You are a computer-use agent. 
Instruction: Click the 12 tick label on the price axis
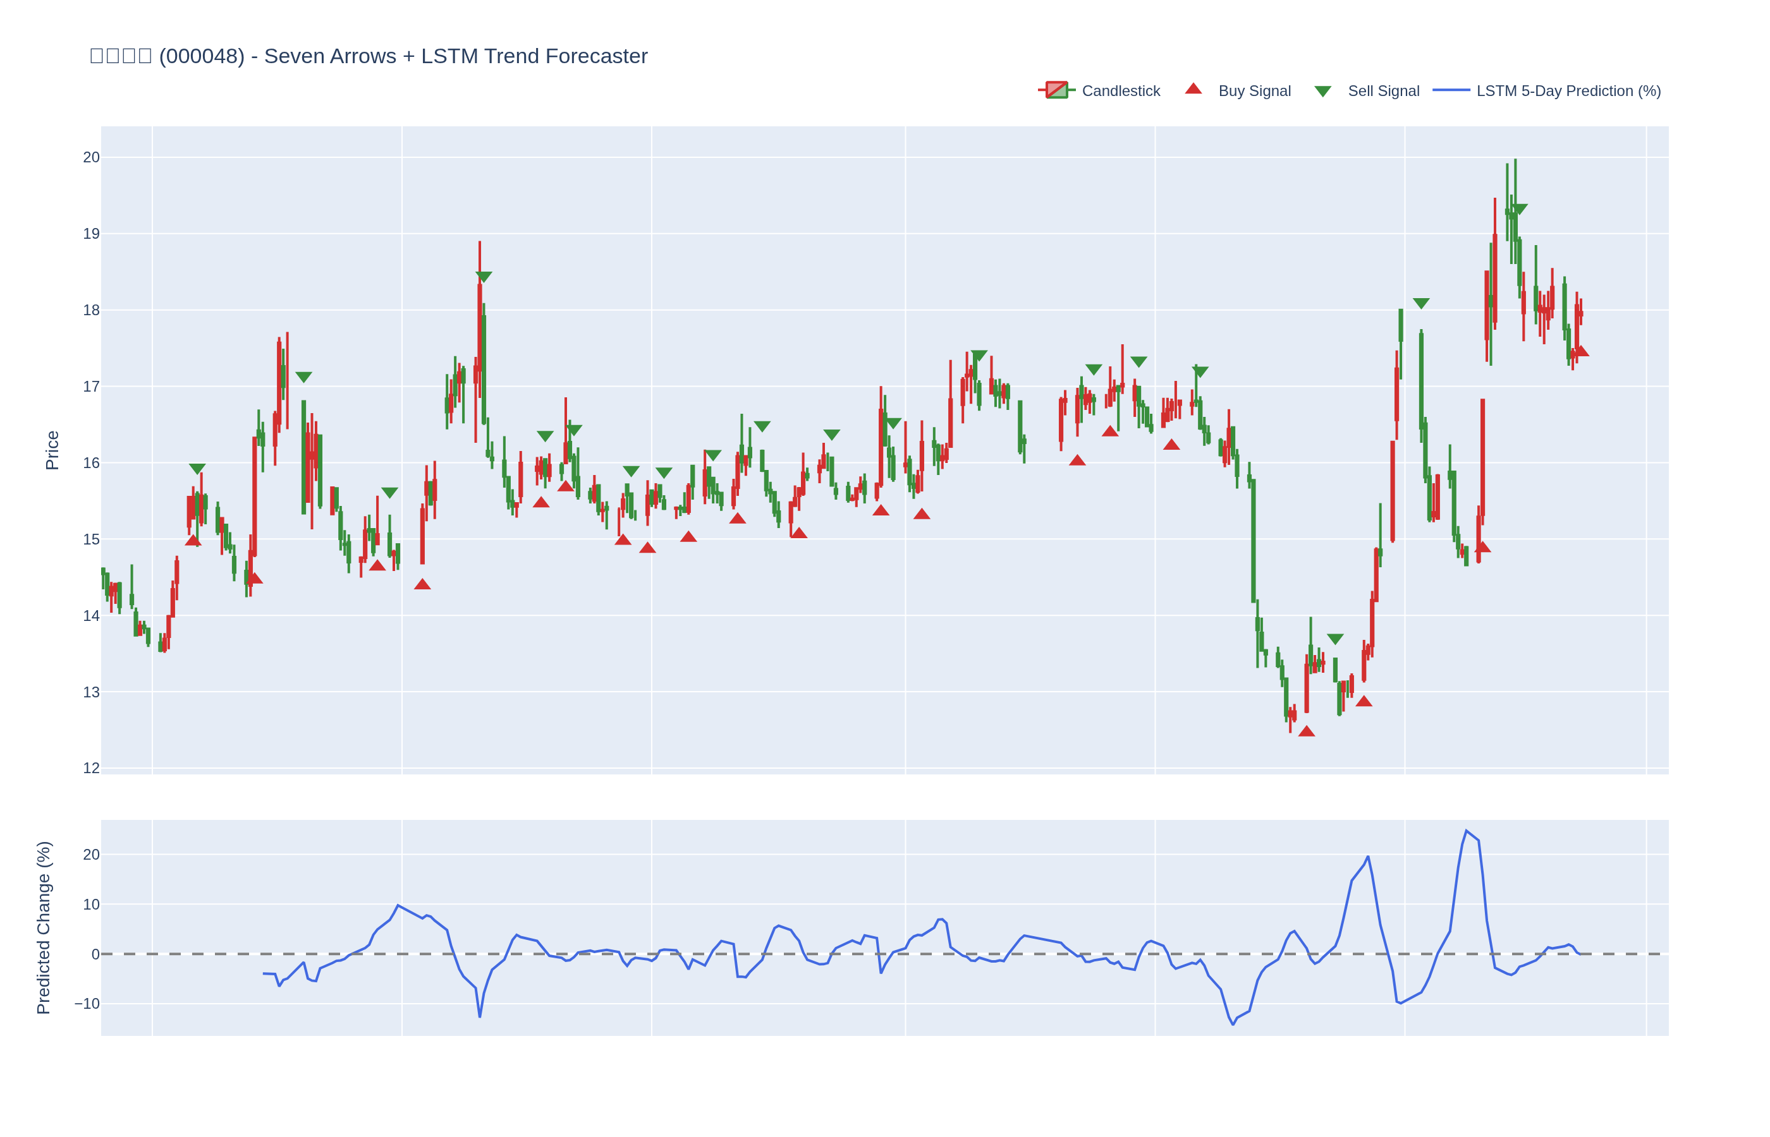pos(91,768)
